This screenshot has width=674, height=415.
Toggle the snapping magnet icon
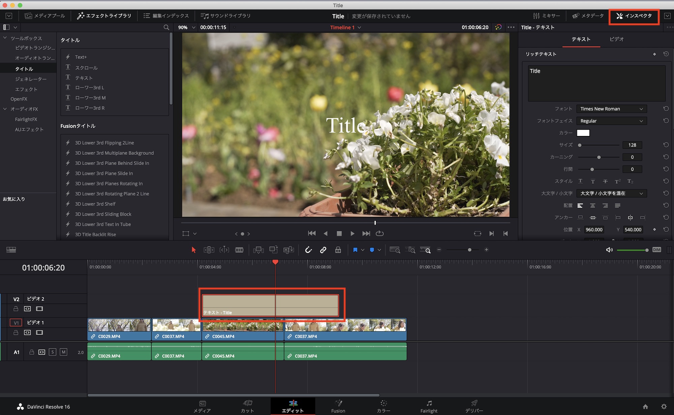click(x=308, y=250)
